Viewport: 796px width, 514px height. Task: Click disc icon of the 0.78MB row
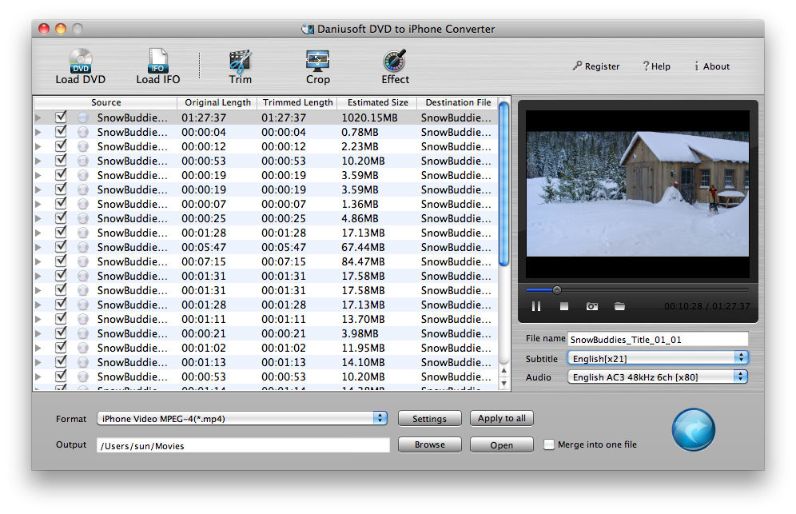tap(83, 132)
